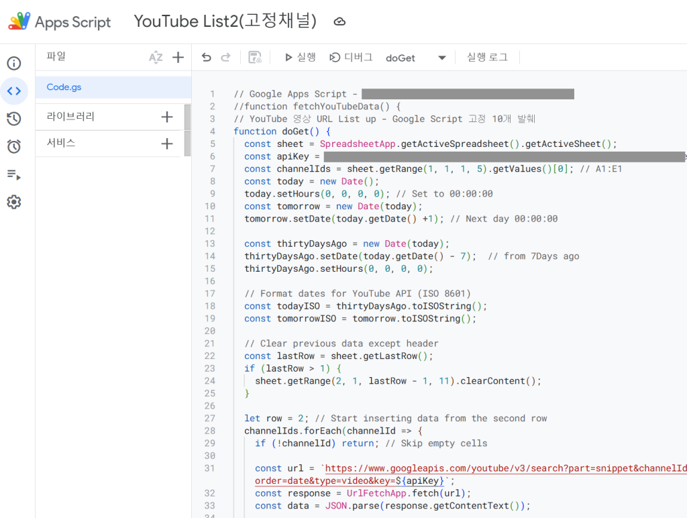Open Project Settings gear icon
Image resolution: width=687 pixels, height=518 pixels.
coord(14,202)
